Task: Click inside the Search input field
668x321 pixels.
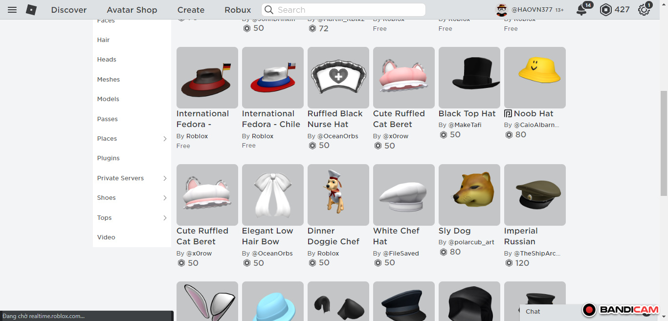Action: pos(347,10)
